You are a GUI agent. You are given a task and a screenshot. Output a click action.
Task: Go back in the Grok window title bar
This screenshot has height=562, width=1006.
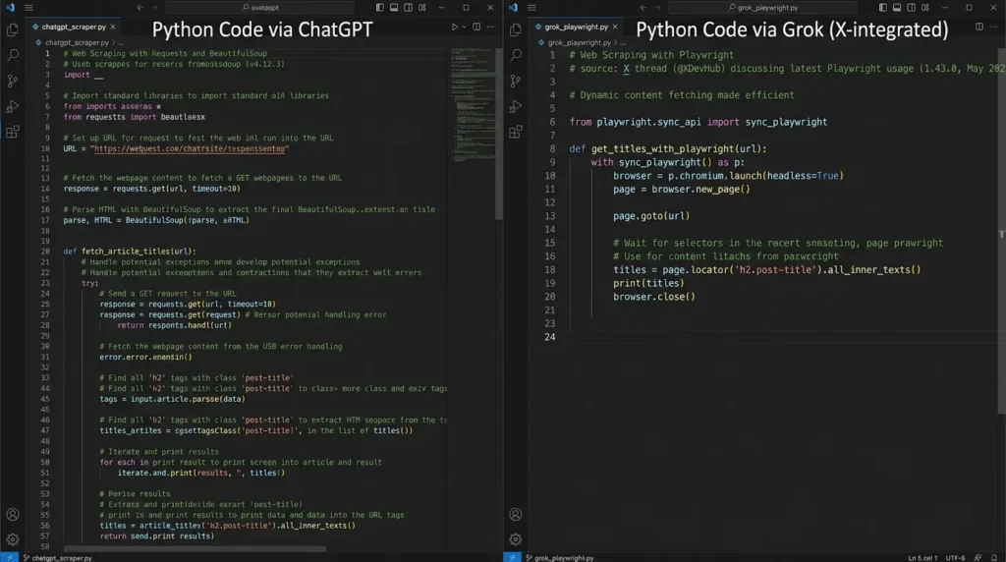click(643, 8)
